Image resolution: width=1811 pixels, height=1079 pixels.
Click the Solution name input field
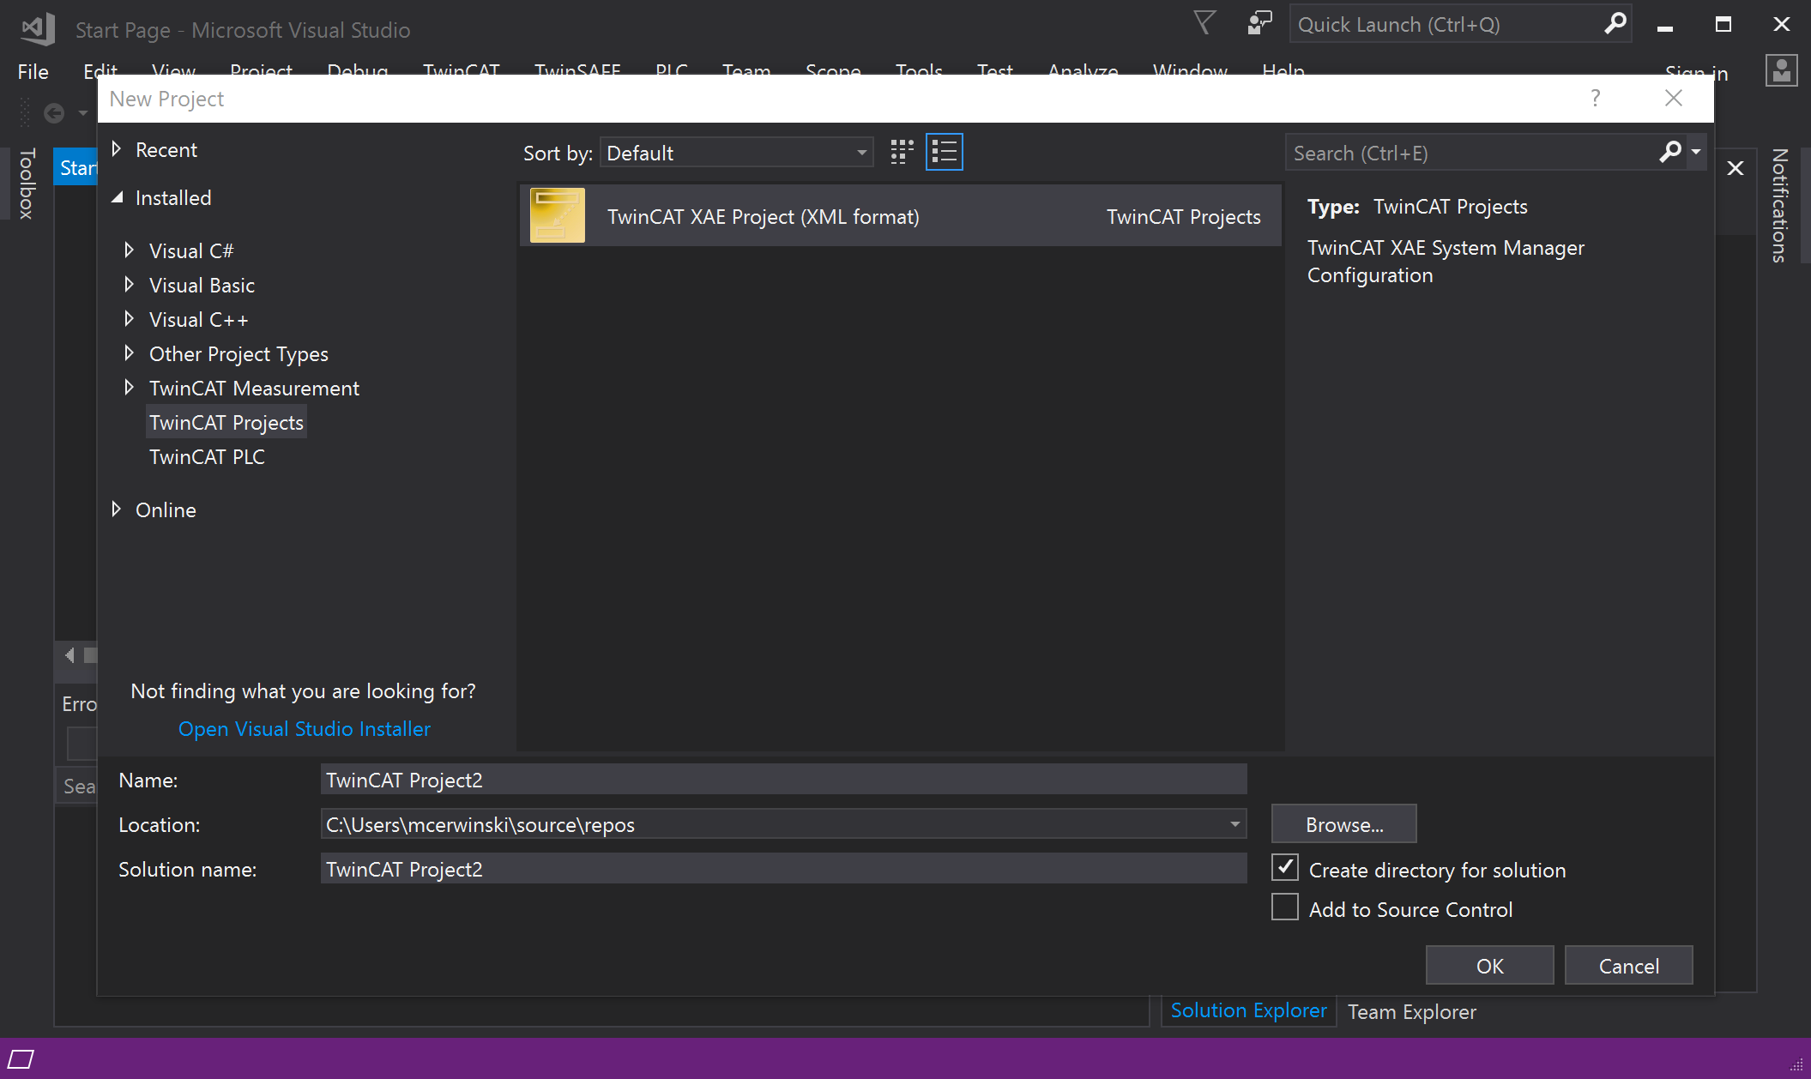783,869
